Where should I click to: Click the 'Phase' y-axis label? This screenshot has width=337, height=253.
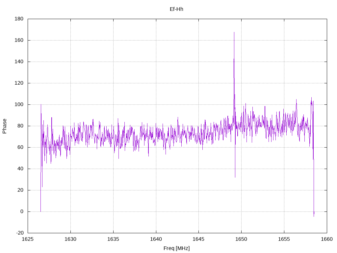point(5,126)
